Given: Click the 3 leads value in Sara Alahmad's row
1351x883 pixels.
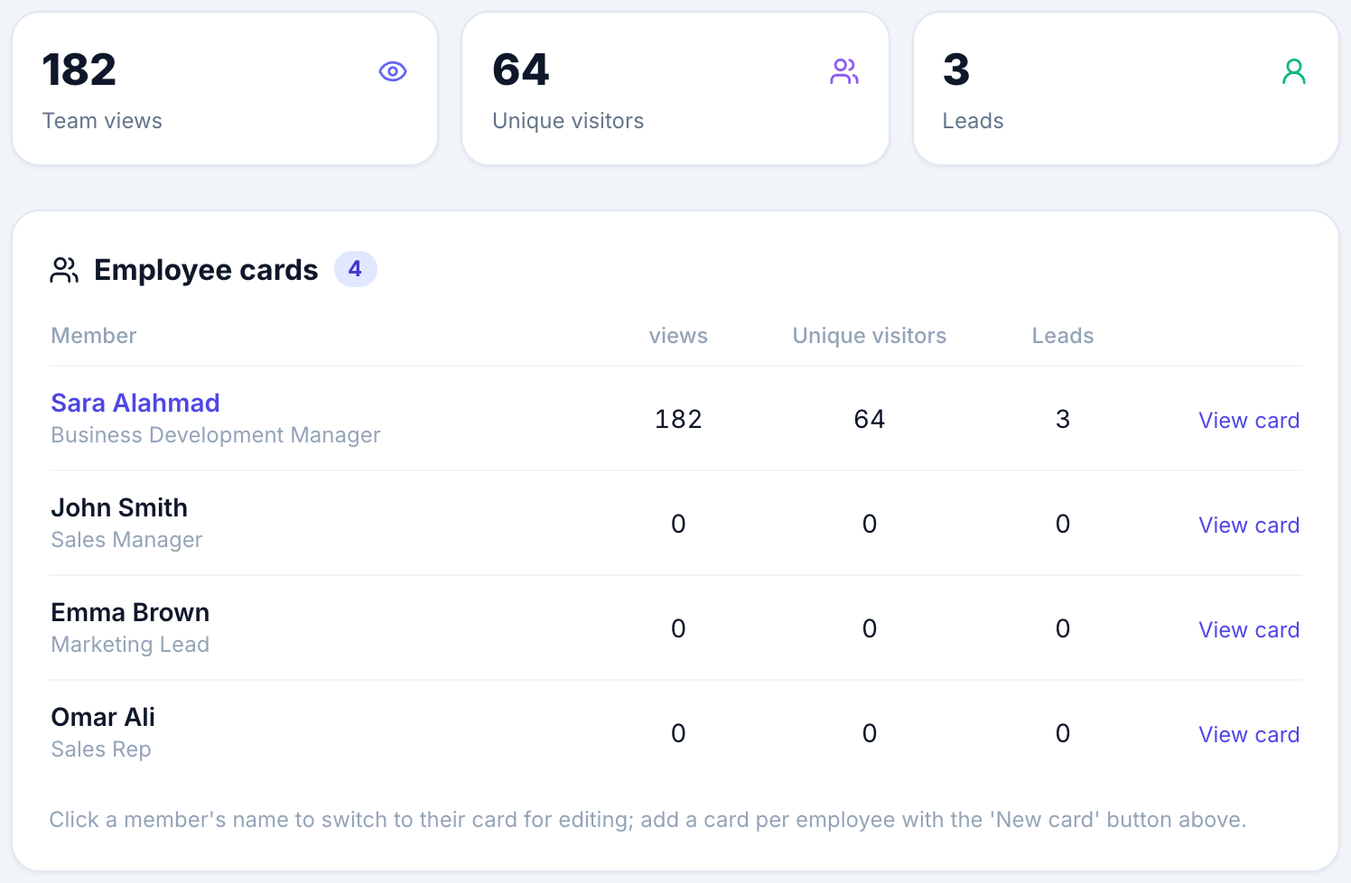Looking at the screenshot, I should tap(1063, 419).
